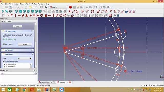164x92 pixels.
Task: Apply the perpendicular constraint
Action: tap(27, 15)
